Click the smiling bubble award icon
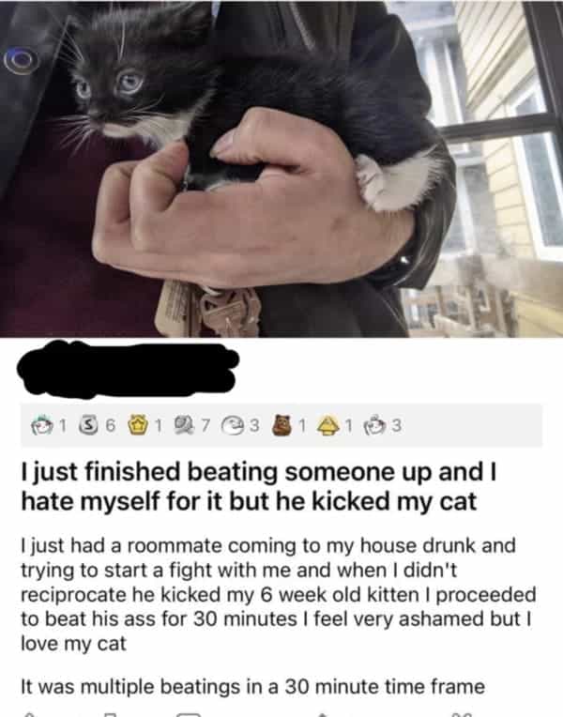Screen dimensions: 563x717 (x=230, y=425)
